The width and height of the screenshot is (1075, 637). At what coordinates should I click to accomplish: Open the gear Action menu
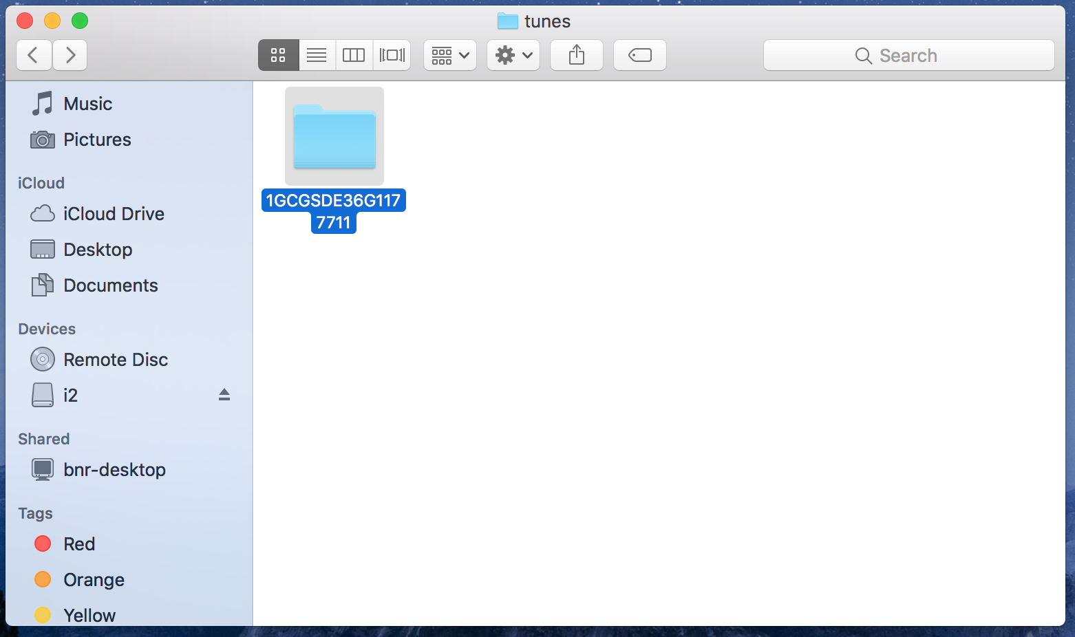pyautogui.click(x=513, y=55)
